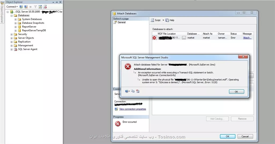Click the red error icon in the market row
The height and width of the screenshot is (144, 275).
click(x=154, y=38)
